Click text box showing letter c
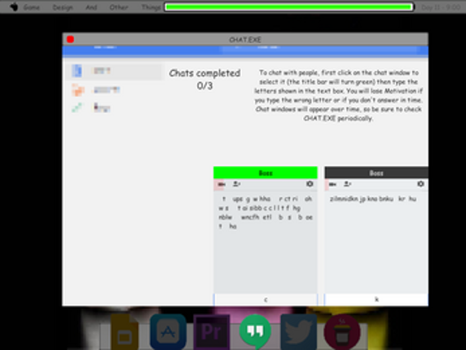 [266, 300]
